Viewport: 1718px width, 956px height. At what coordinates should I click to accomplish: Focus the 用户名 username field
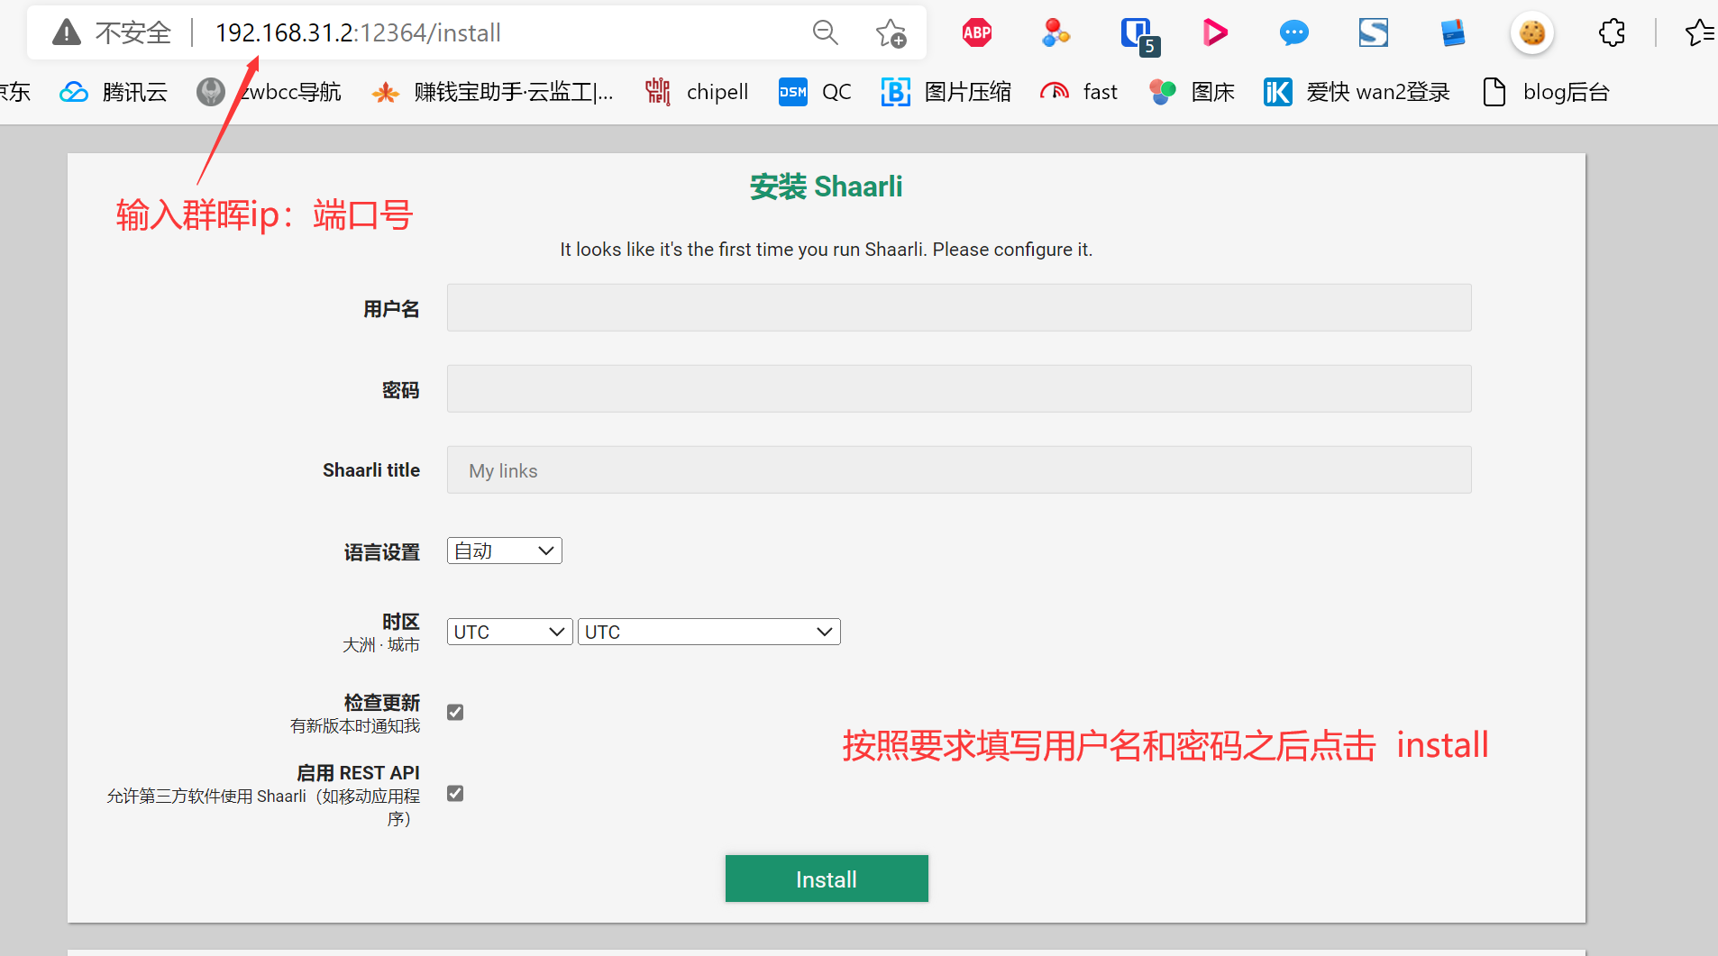[x=959, y=308]
